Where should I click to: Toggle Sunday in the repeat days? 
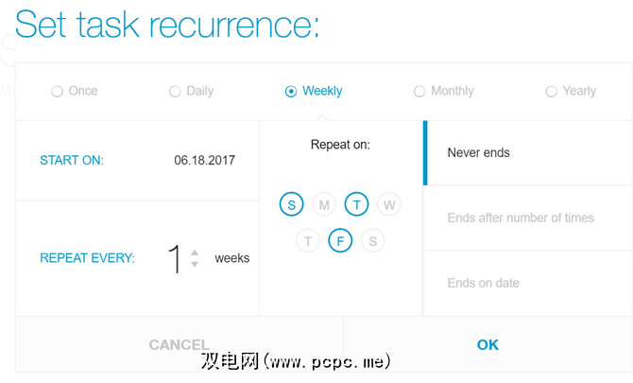292,204
